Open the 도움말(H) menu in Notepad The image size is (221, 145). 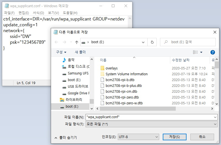coord(70,13)
